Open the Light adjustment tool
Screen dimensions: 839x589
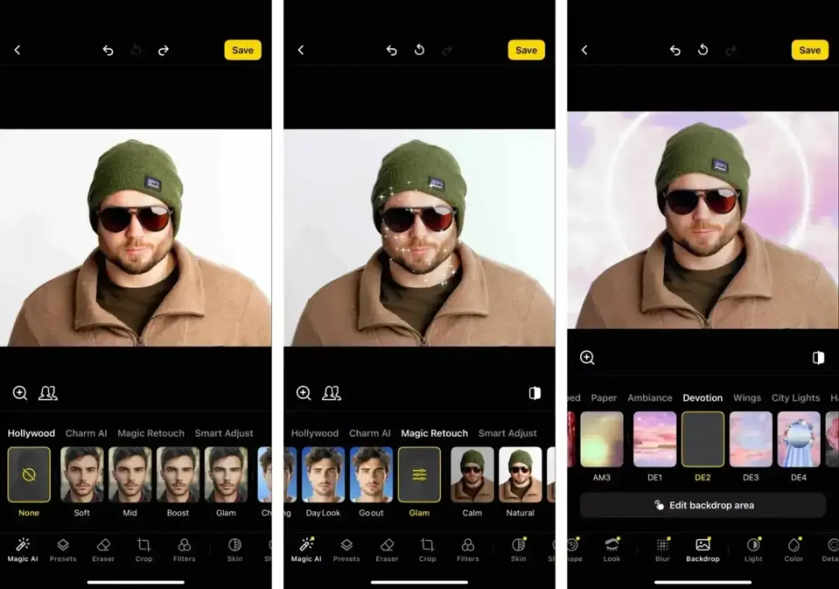pos(754,550)
